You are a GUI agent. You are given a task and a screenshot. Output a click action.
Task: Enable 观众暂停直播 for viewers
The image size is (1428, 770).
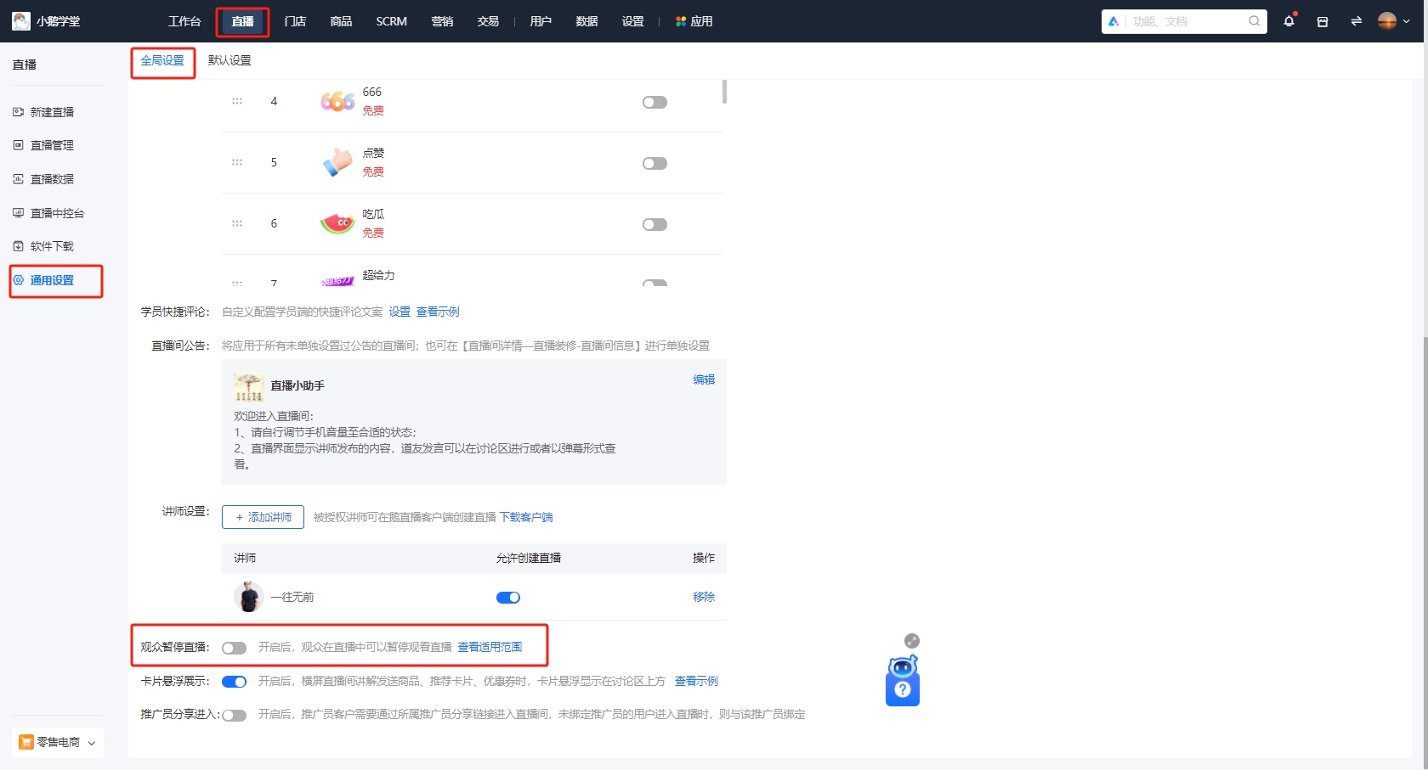click(234, 647)
